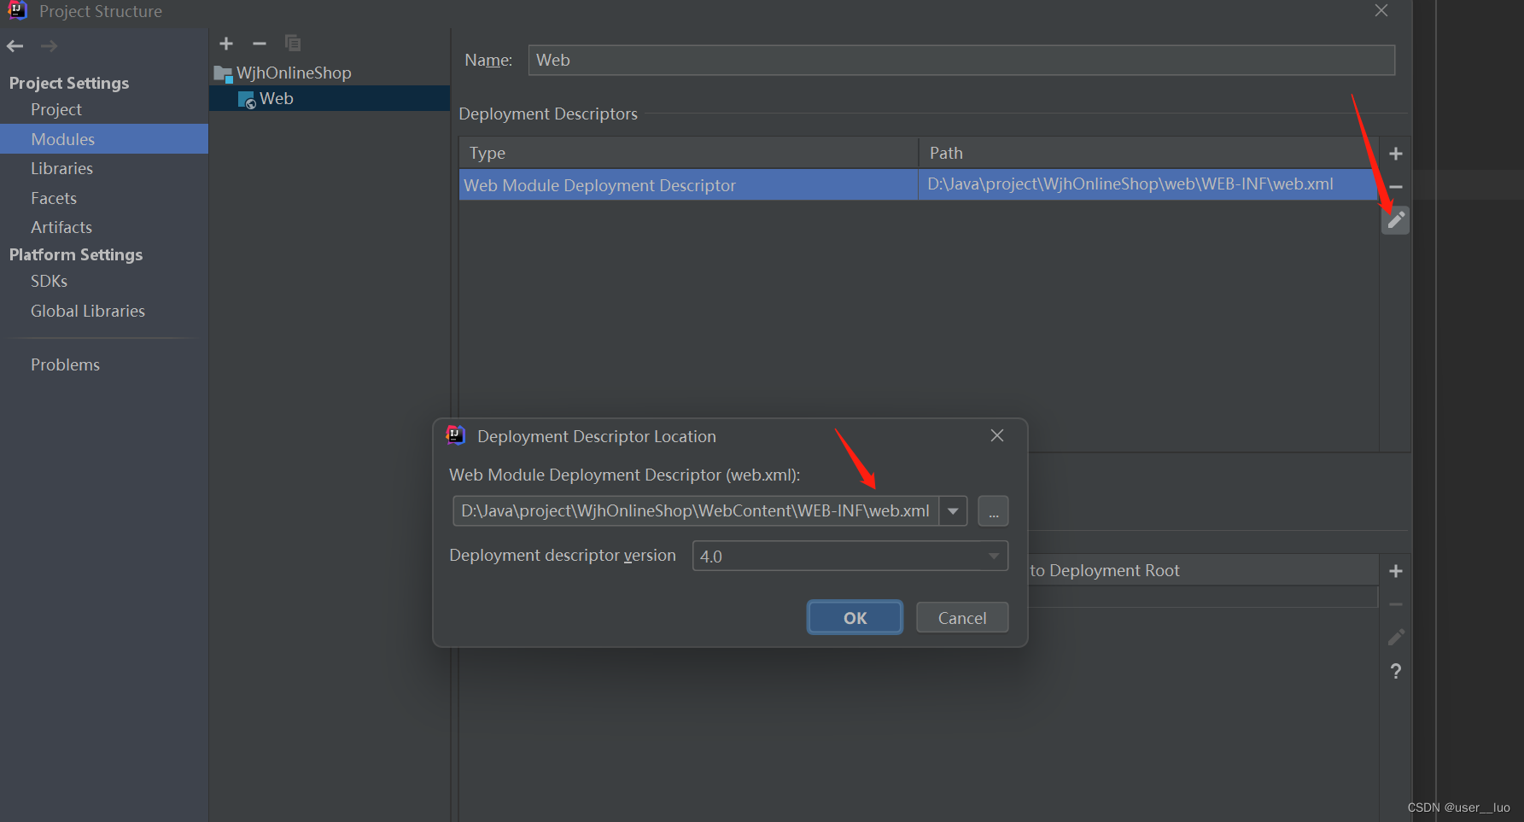Edit the Deployment Root entry with pencil icon
The width and height of the screenshot is (1524, 822).
coord(1395,637)
